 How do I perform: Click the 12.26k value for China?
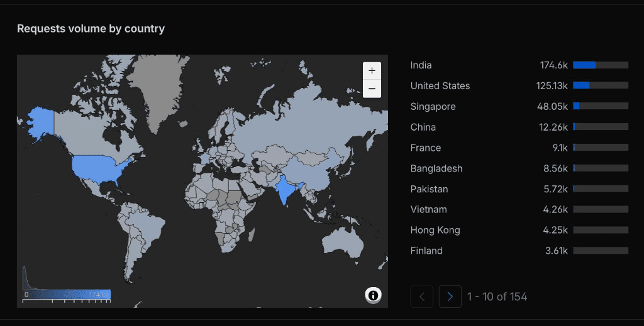553,127
